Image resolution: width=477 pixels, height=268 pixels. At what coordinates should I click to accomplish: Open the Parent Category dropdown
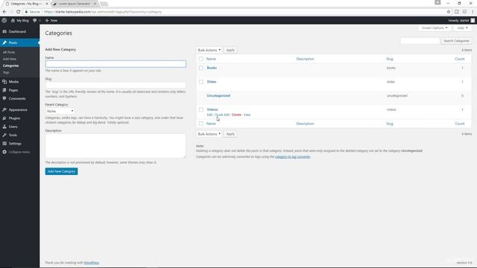click(60, 111)
